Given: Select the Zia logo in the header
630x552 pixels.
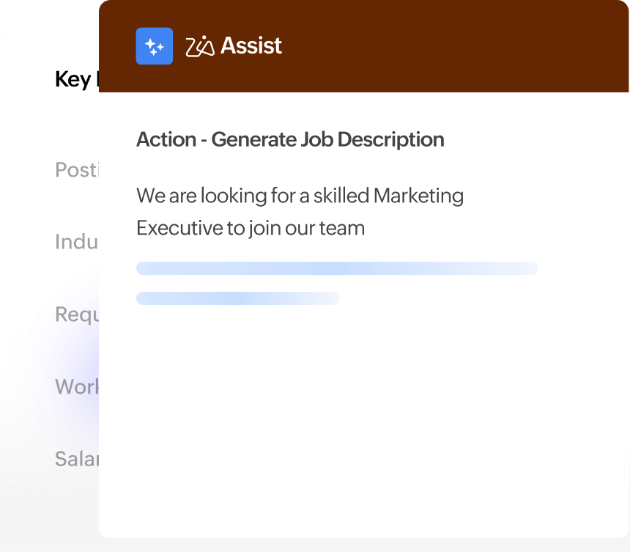Looking at the screenshot, I should [200, 45].
